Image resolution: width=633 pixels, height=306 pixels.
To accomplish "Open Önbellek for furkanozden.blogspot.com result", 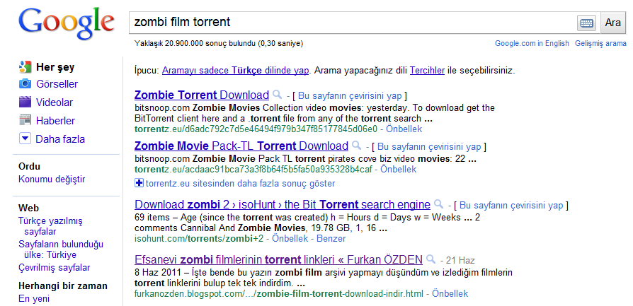I will coord(450,293).
